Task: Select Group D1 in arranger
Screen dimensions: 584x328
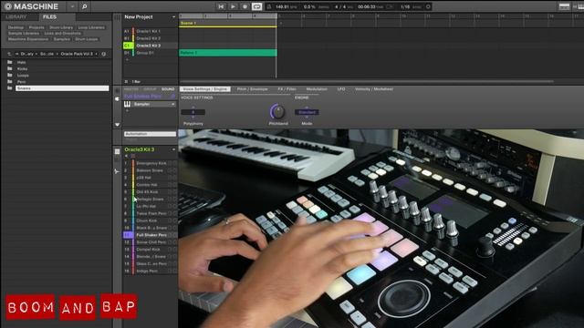Action: click(x=150, y=53)
